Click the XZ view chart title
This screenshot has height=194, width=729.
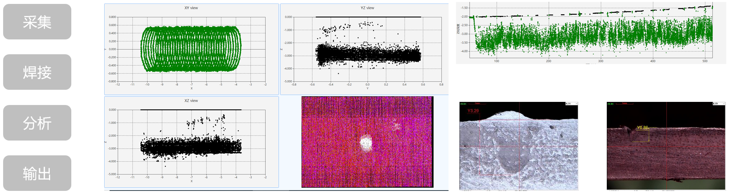(191, 101)
